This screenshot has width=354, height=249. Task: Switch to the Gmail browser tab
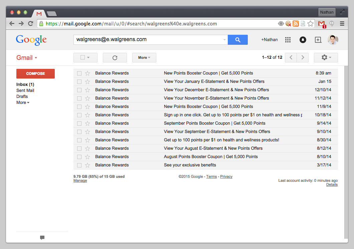39,14
